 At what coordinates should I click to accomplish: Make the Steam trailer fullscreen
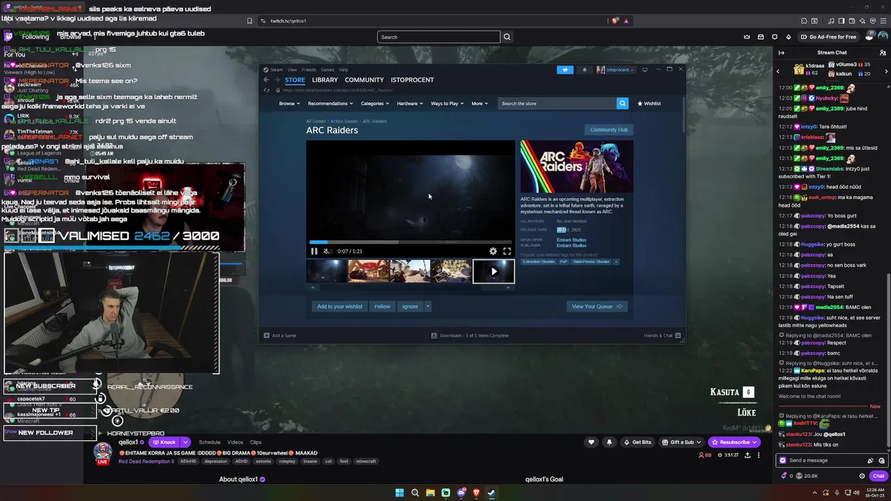(x=507, y=251)
